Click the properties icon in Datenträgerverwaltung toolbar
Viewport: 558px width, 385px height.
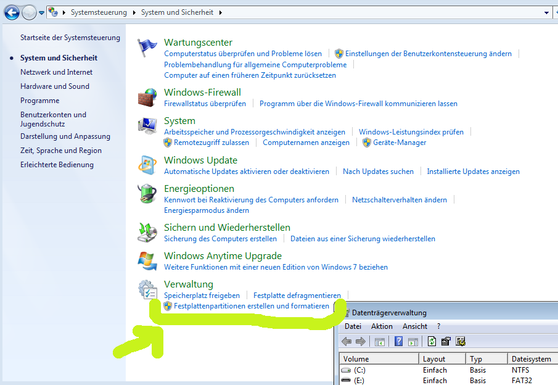coord(446,342)
